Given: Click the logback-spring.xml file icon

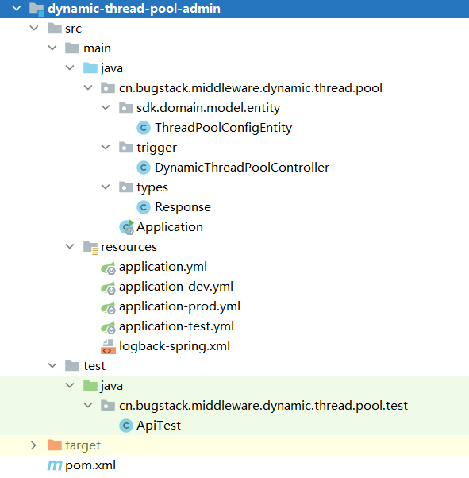Looking at the screenshot, I should (x=108, y=347).
